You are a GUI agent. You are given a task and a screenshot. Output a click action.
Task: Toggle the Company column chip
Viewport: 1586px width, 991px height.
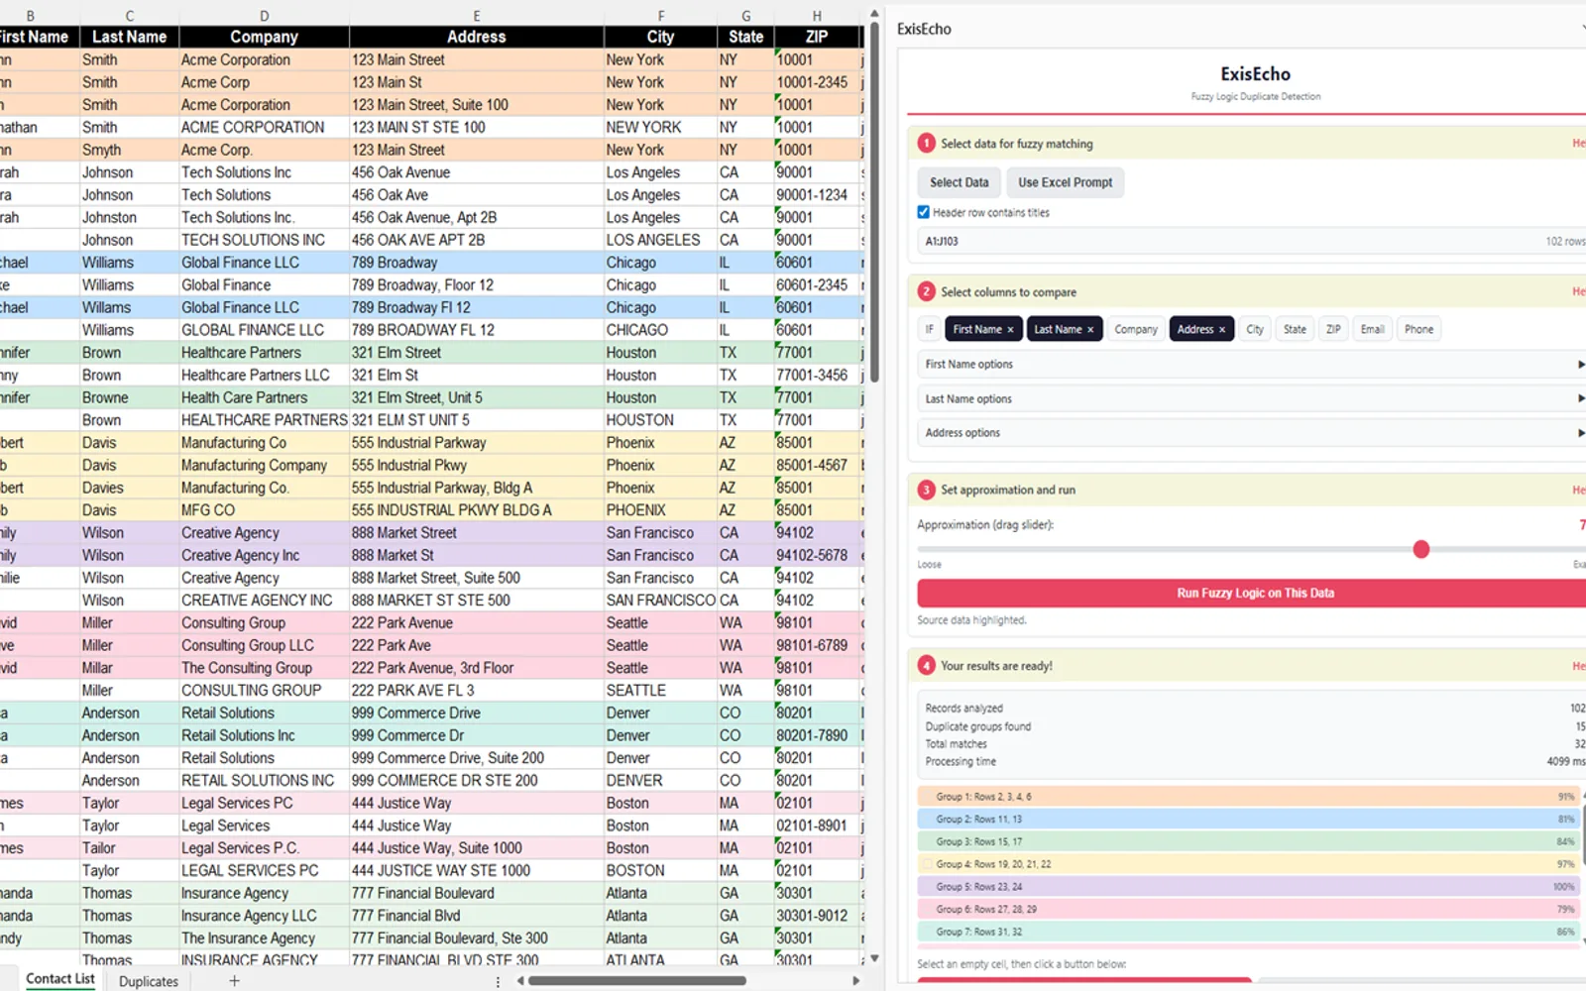[1136, 330]
